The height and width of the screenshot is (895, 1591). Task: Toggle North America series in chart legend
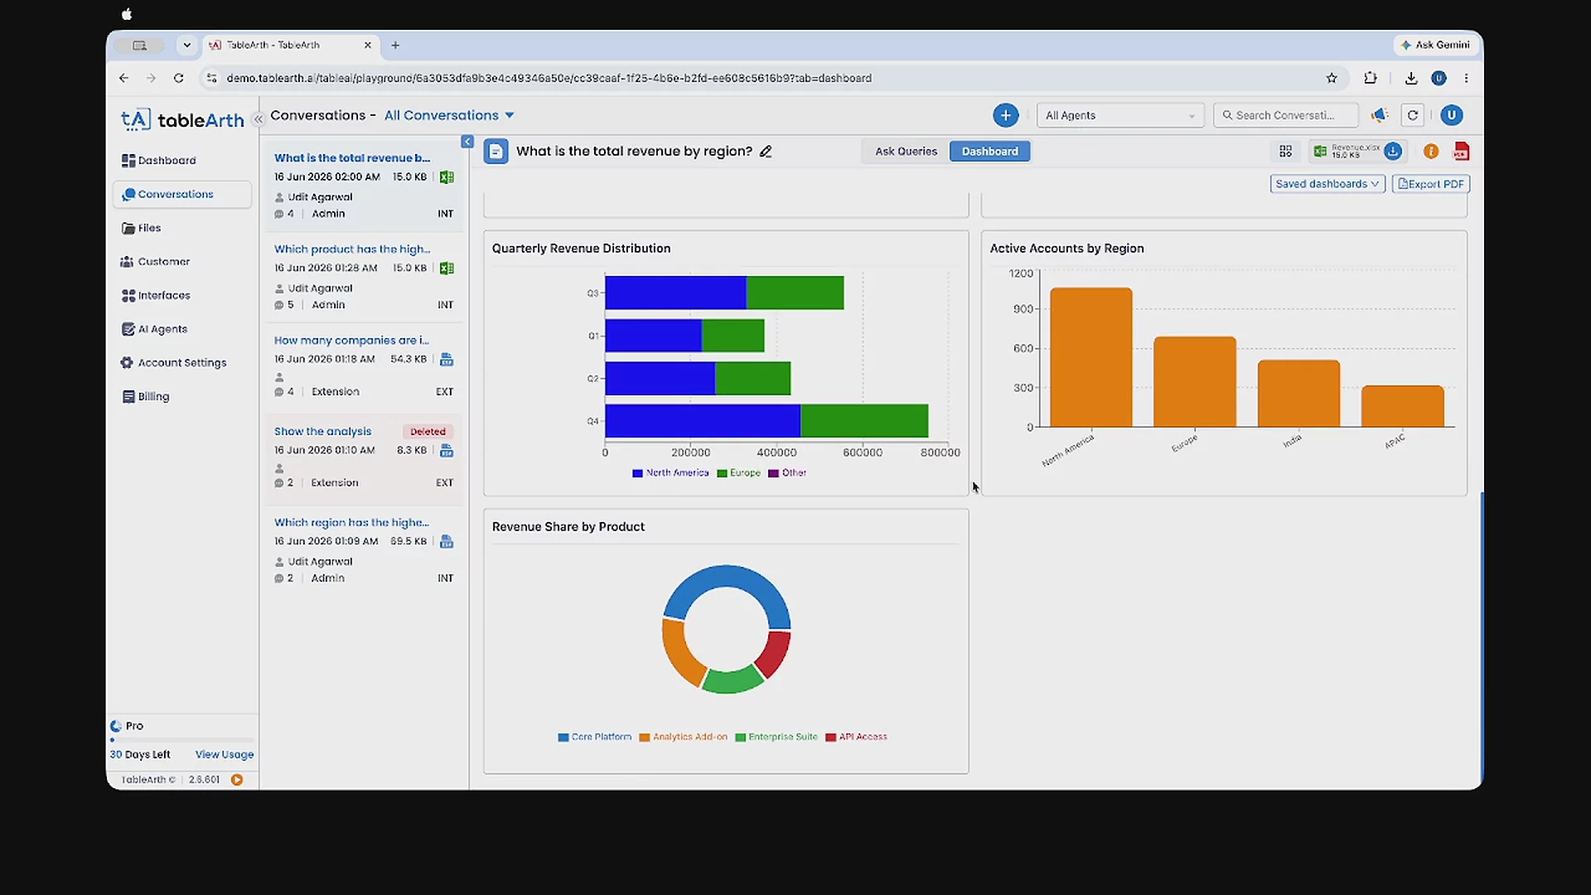point(670,472)
